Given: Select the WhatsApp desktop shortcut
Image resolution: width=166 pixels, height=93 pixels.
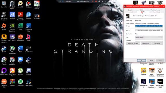Looking at the screenshot, I should tap(20, 82).
